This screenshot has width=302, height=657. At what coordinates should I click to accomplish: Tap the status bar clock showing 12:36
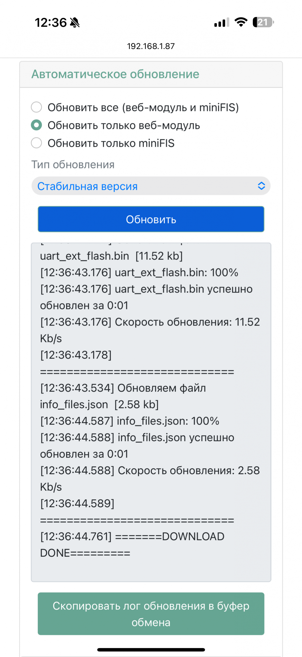(51, 23)
